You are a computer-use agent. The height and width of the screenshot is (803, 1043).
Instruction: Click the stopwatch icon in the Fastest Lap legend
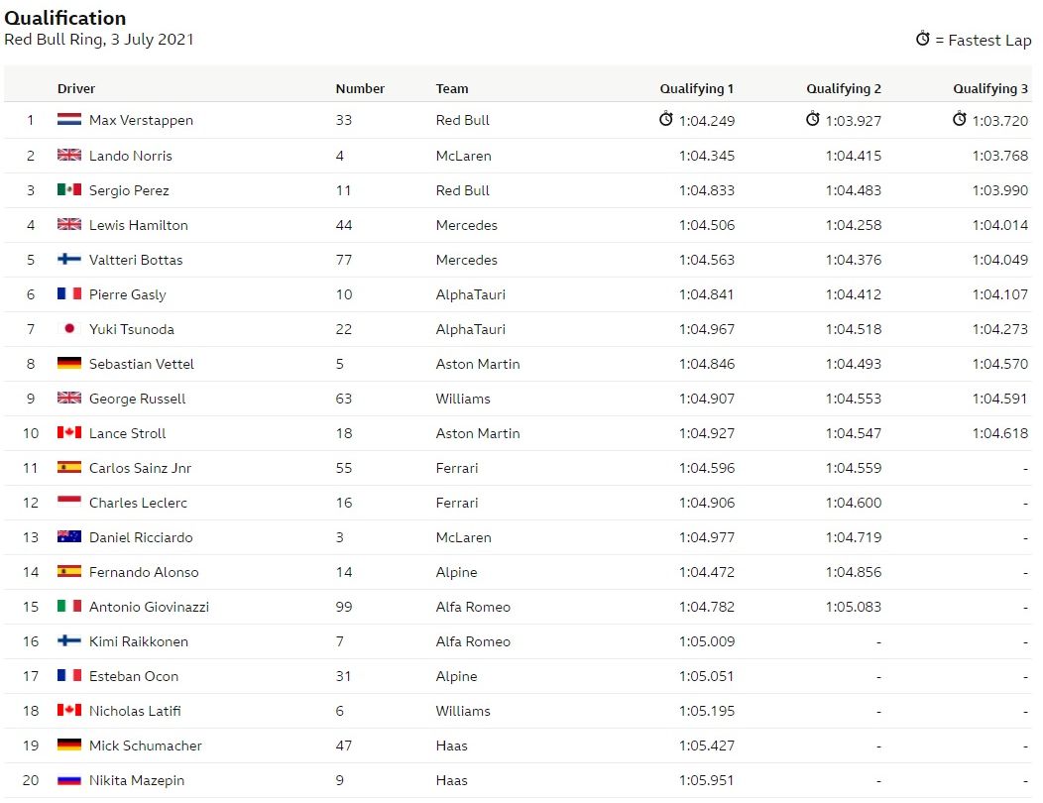(x=923, y=39)
